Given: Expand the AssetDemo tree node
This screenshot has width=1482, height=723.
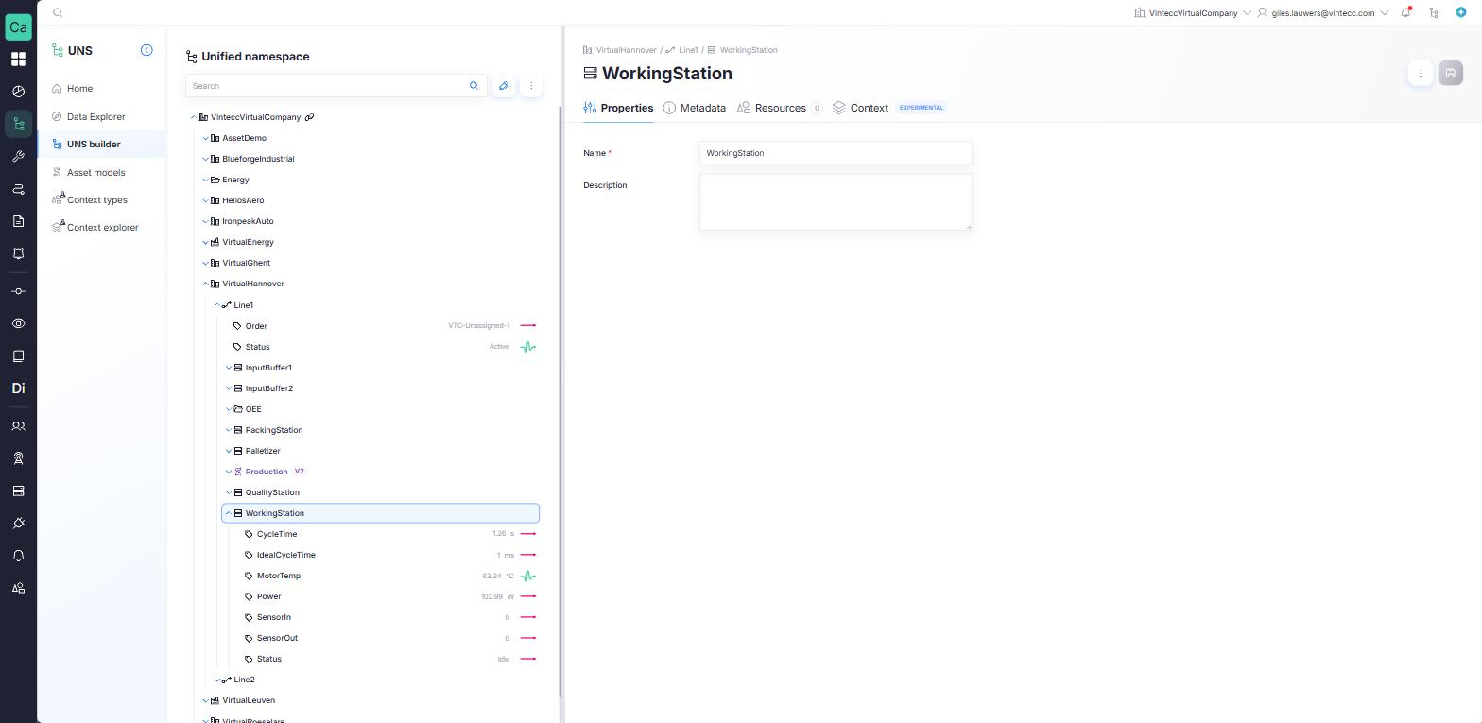Looking at the screenshot, I should (x=205, y=138).
